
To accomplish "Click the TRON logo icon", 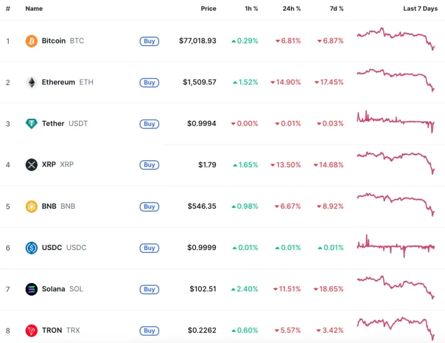I will [31, 330].
